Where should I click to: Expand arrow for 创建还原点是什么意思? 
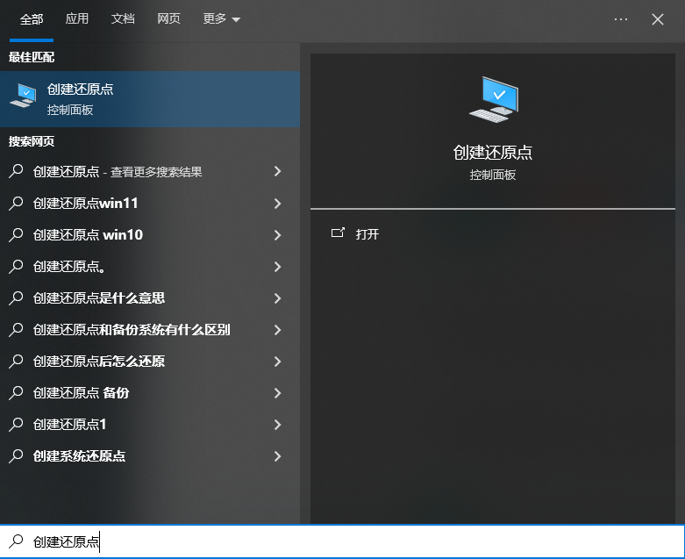tap(277, 298)
